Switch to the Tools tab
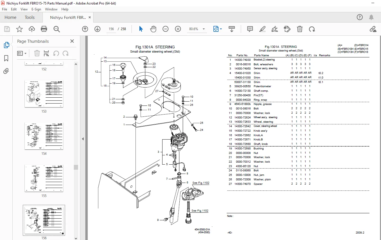 [x=30, y=17]
